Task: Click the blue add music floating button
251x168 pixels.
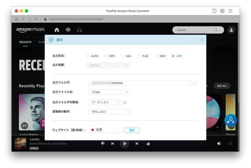Action: click(231, 120)
